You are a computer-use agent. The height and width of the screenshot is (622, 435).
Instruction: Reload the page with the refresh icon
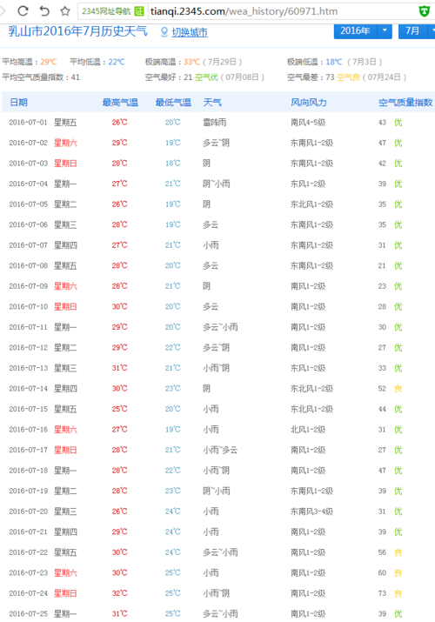click(x=23, y=10)
